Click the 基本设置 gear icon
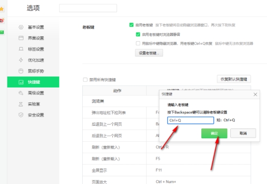The image size is (267, 184). (x=21, y=27)
